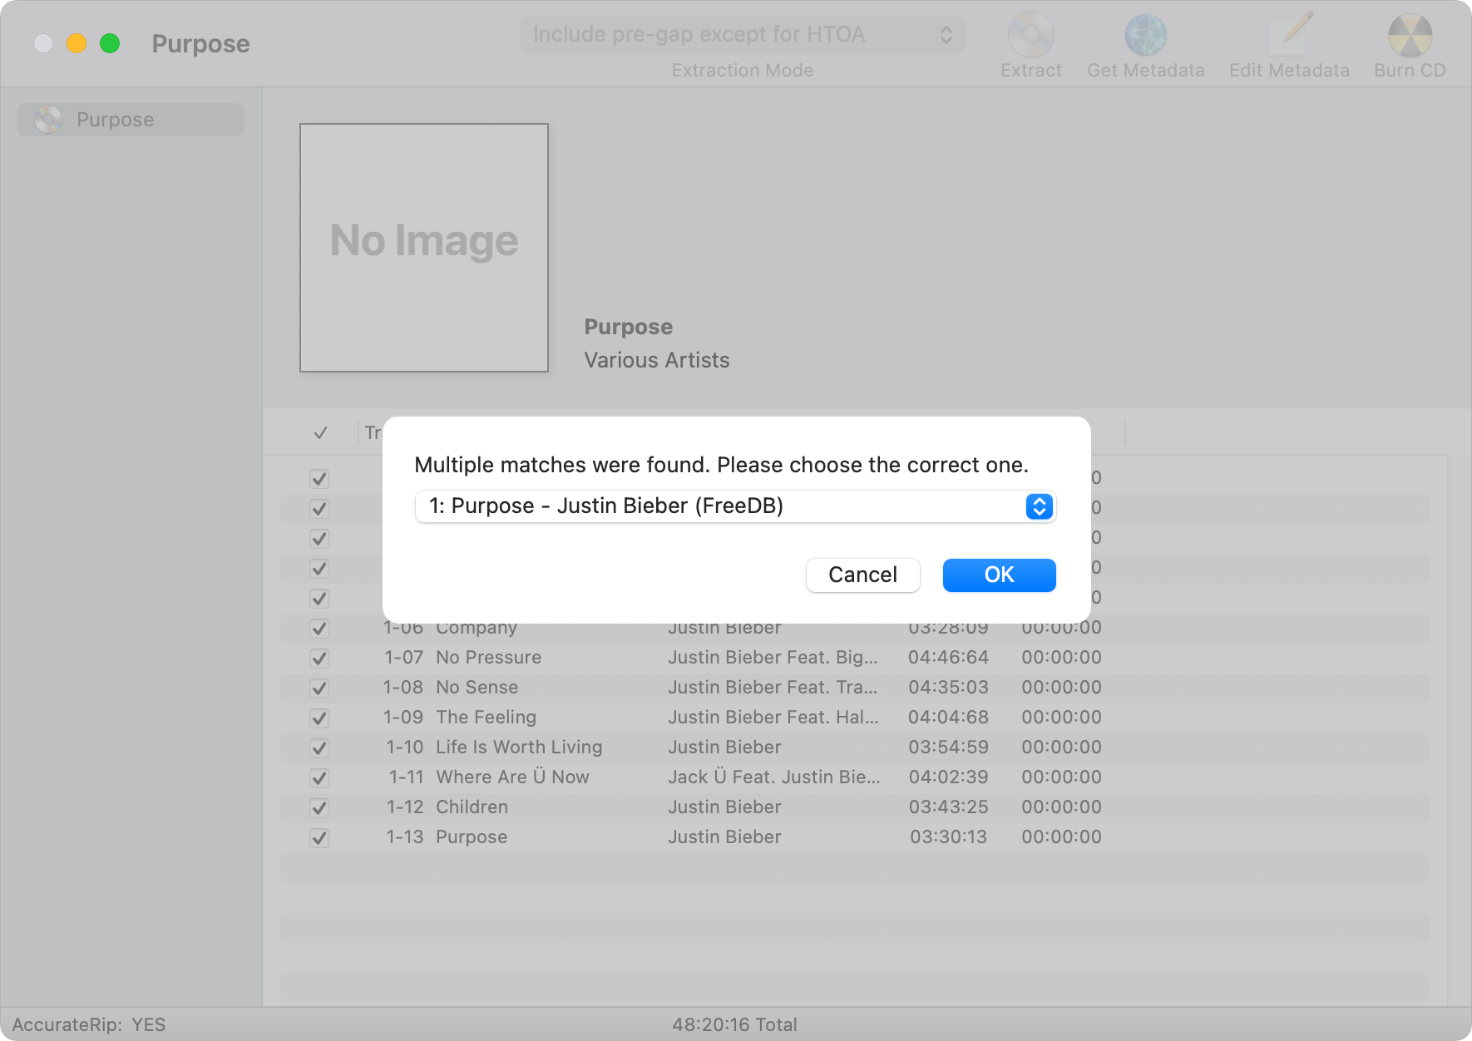Screen dimensions: 1472x1041
Task: Click artist Jack Ü Feat. Justin Bie...
Action: point(774,777)
